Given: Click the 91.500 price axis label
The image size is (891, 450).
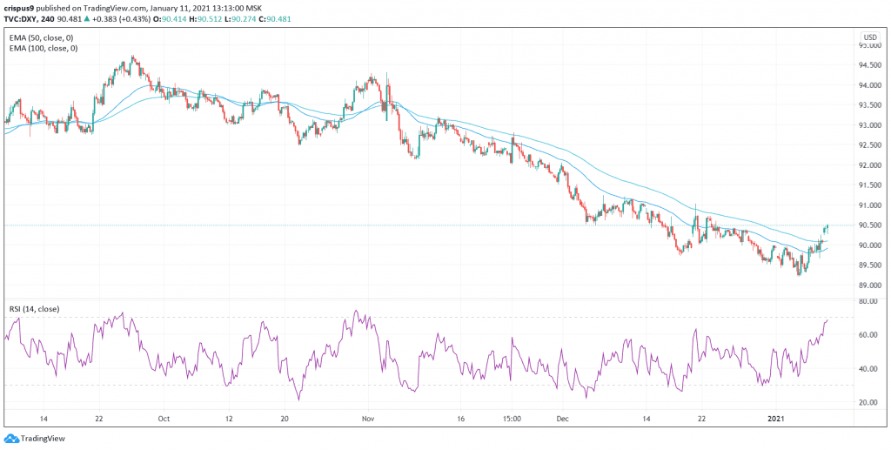Looking at the screenshot, I should click(x=869, y=185).
